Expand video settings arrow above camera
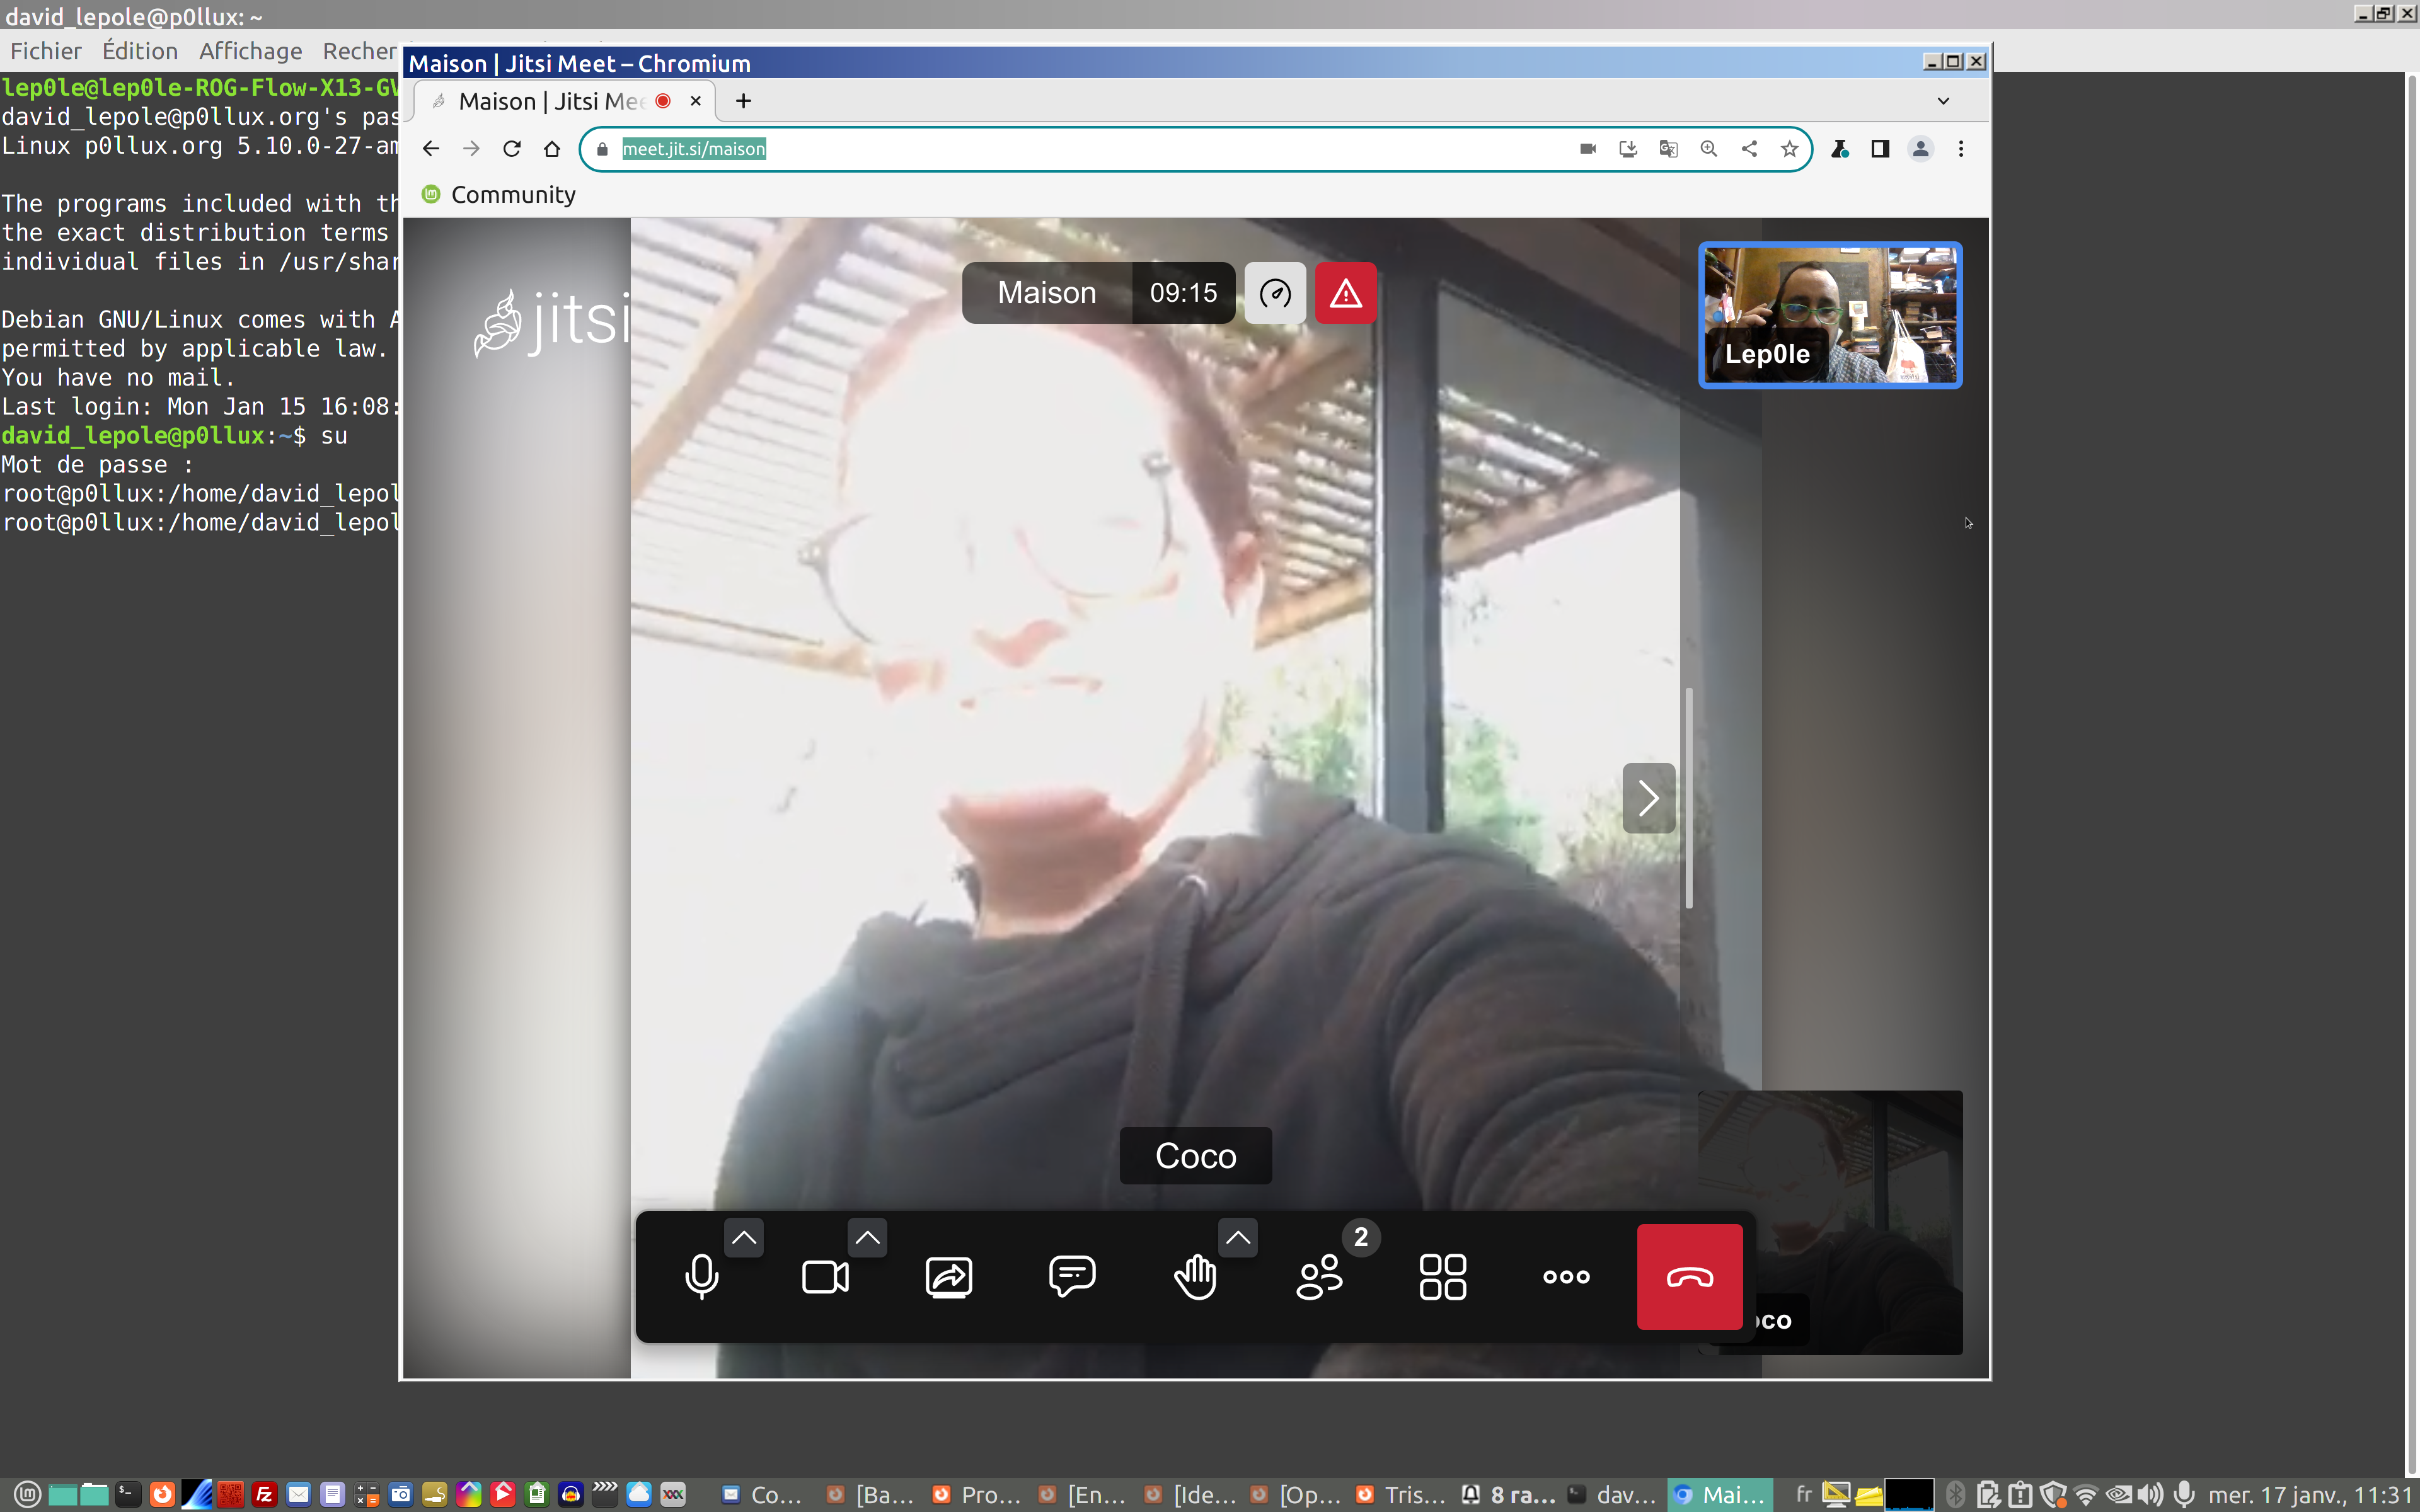 click(867, 1237)
